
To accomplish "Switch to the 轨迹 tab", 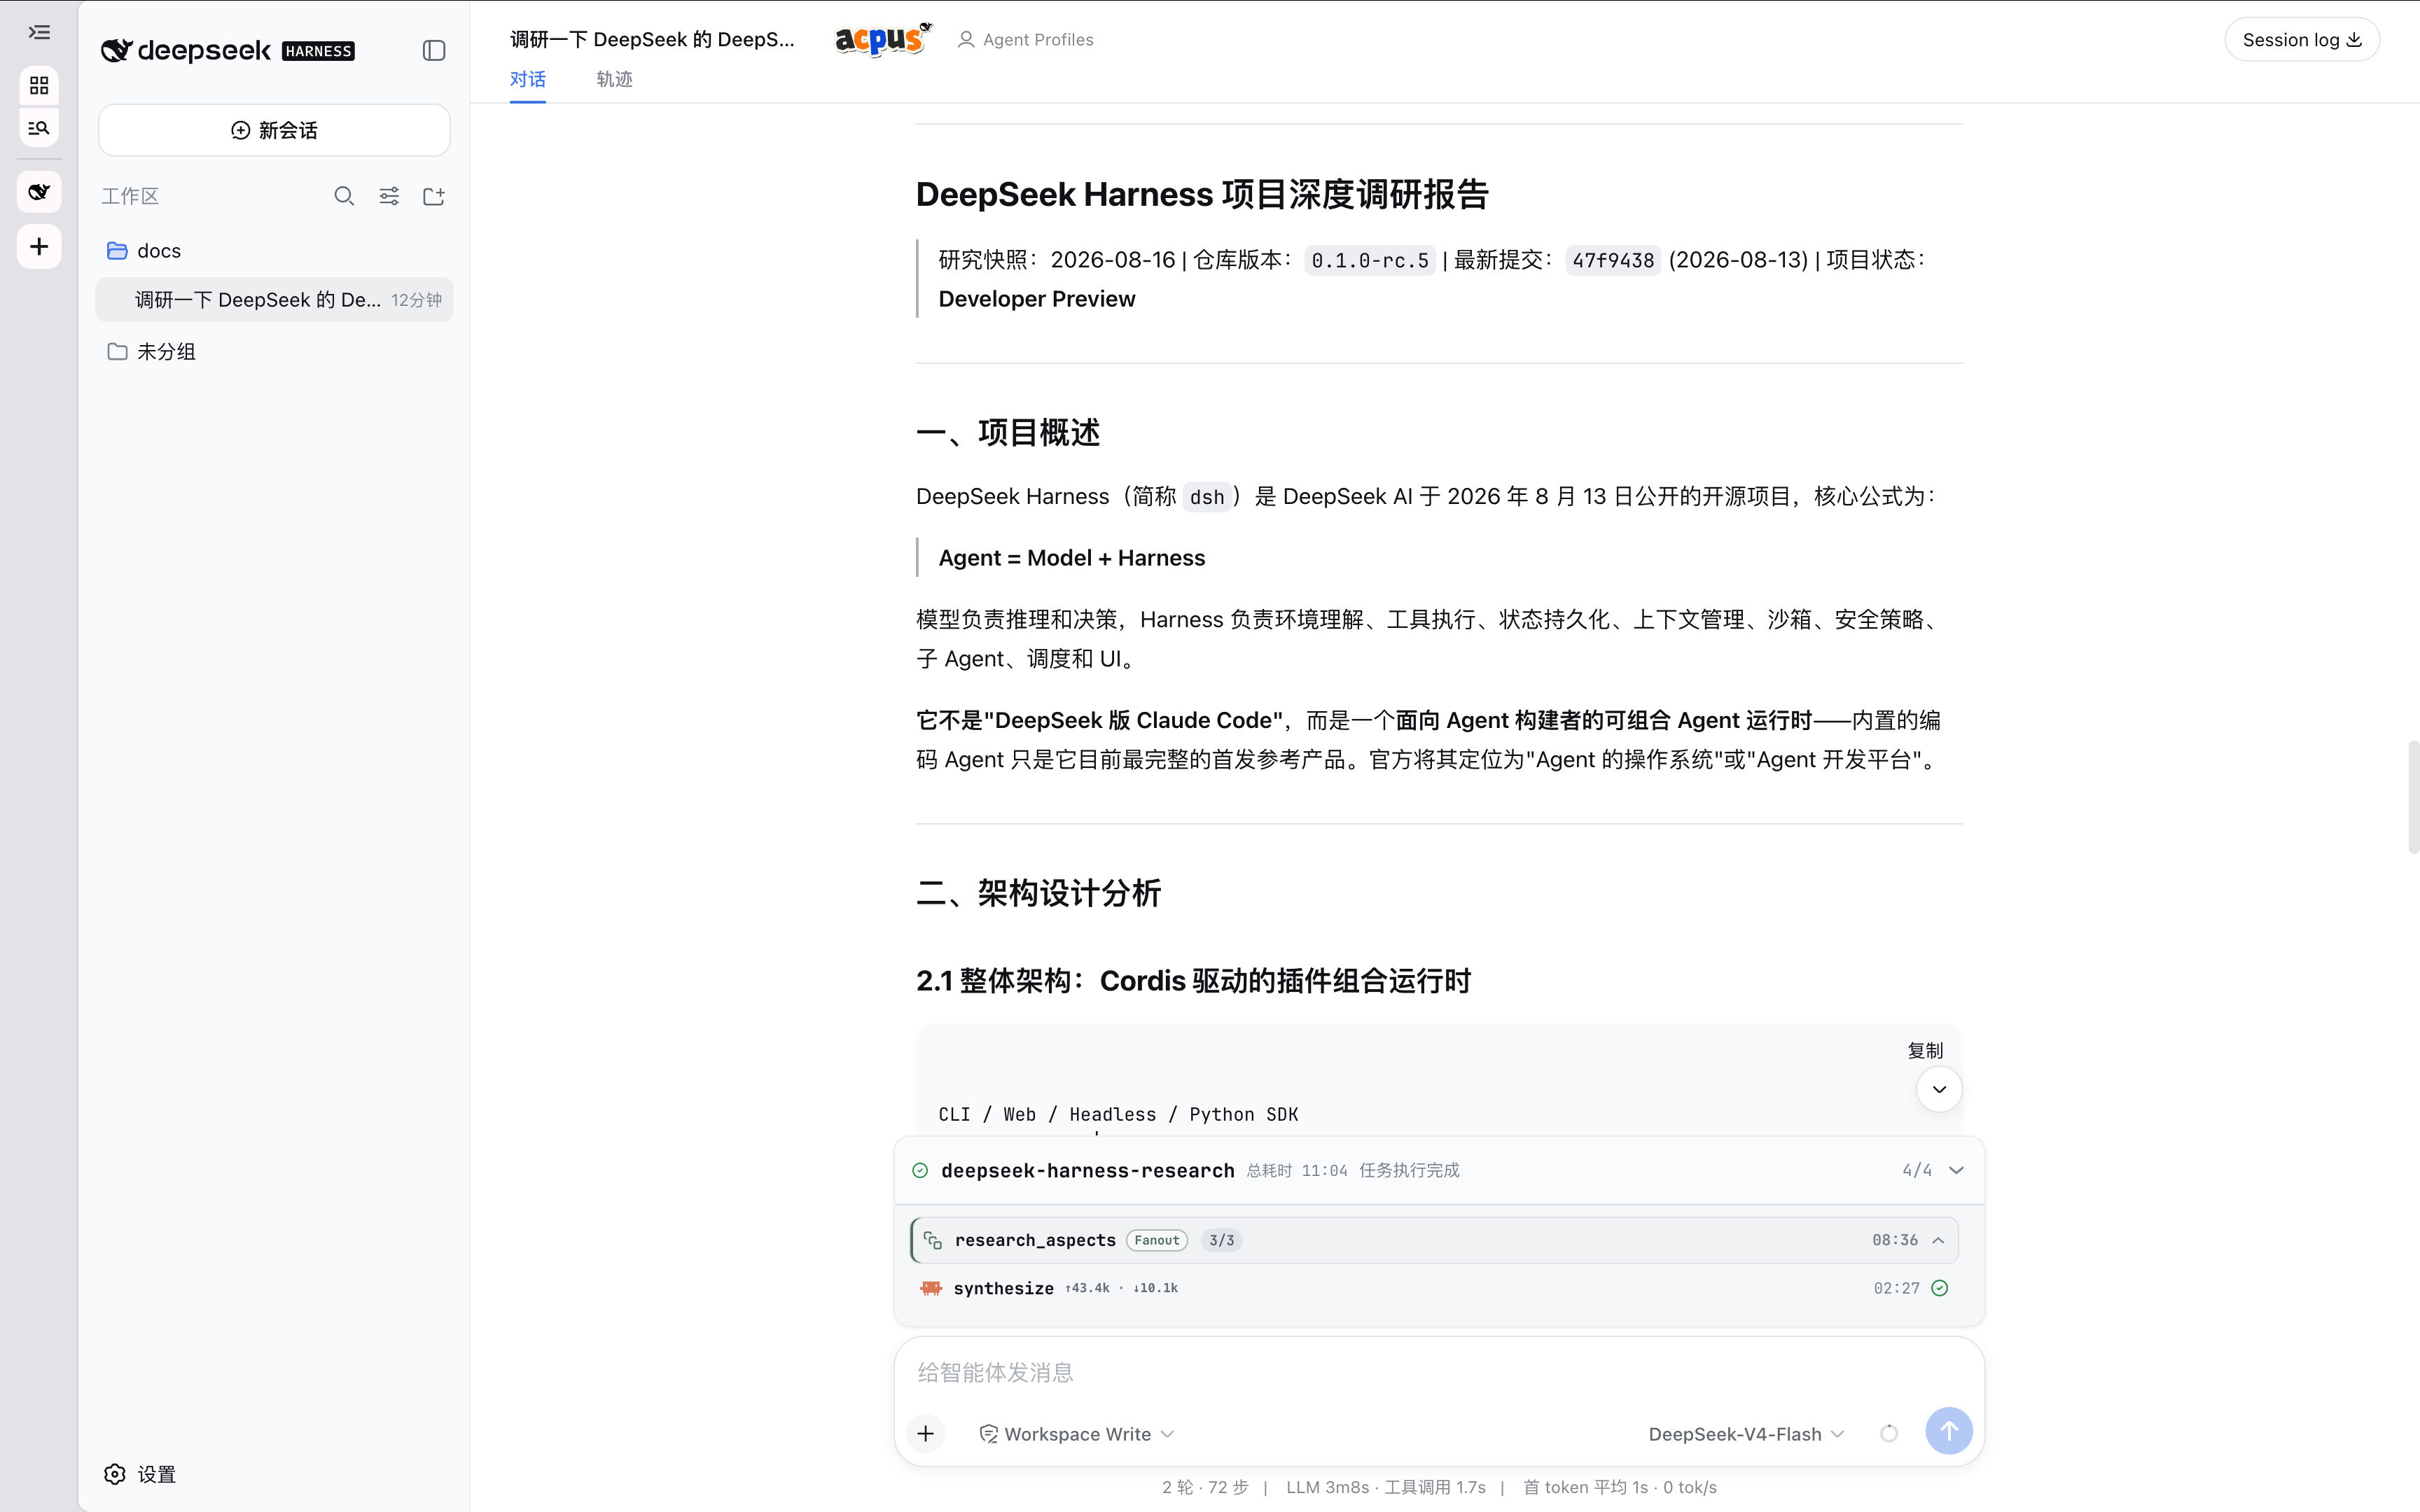I will (x=614, y=79).
